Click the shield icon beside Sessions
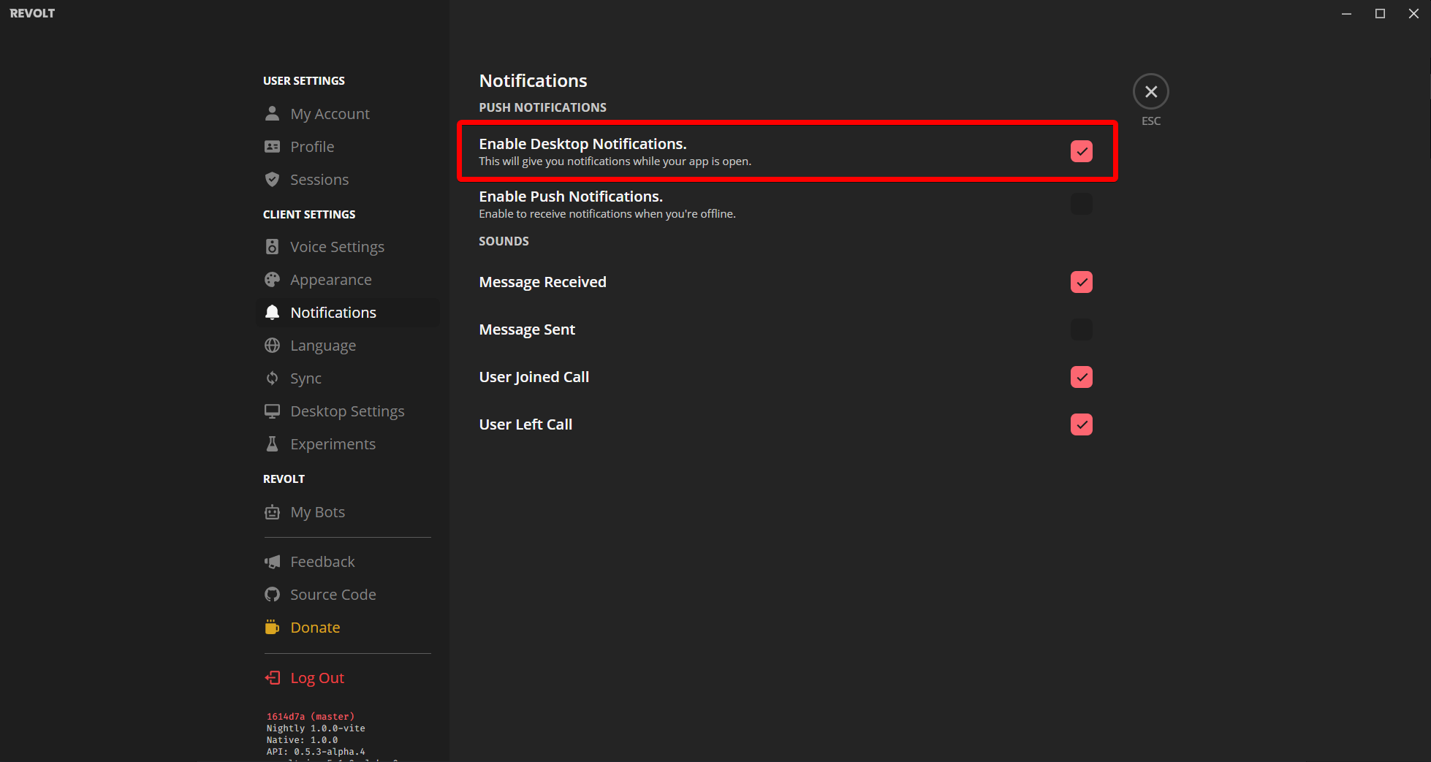Viewport: 1431px width, 762px height. 272,179
